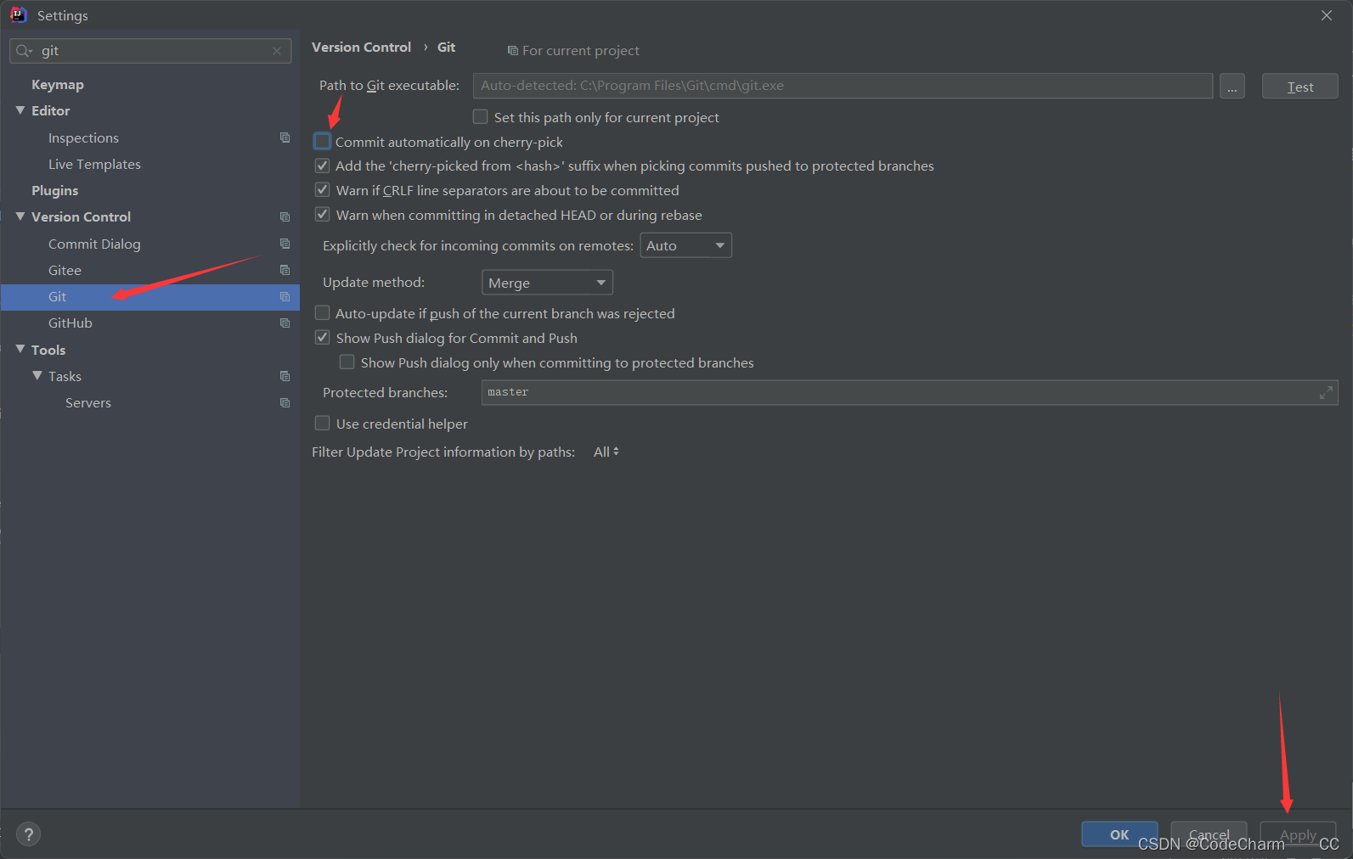Open the Live Templates settings page

(94, 164)
